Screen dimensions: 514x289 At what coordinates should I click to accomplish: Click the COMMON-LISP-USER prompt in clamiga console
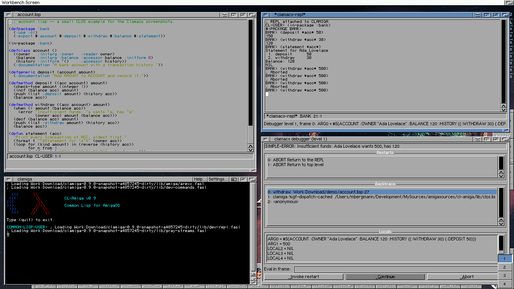click(27, 227)
